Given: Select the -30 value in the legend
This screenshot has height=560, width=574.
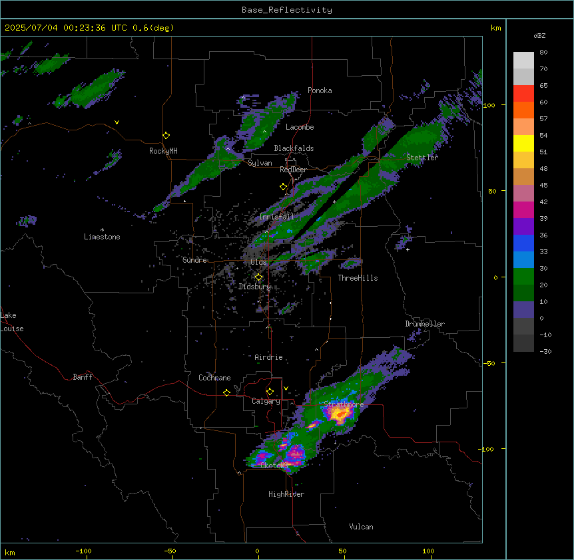Looking at the screenshot, I should coord(545,351).
